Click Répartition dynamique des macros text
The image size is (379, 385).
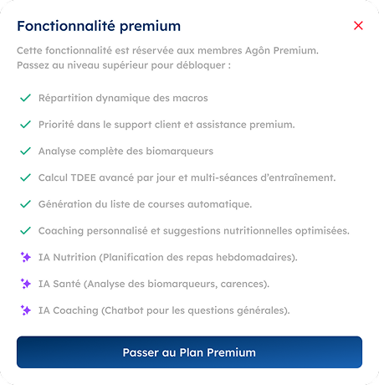pyautogui.click(x=123, y=98)
